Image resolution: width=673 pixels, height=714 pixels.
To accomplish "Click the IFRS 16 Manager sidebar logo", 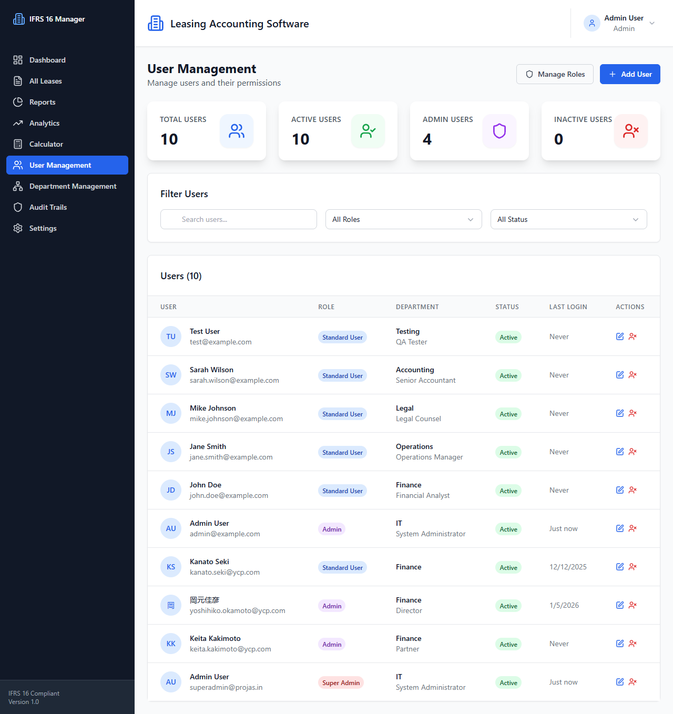I will (x=19, y=19).
